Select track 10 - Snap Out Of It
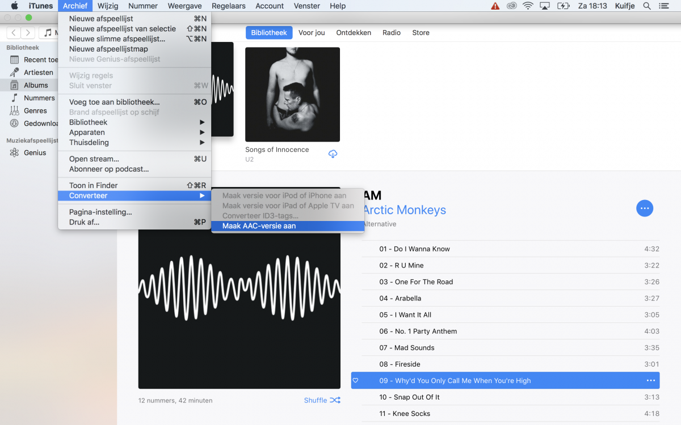 coord(511,397)
